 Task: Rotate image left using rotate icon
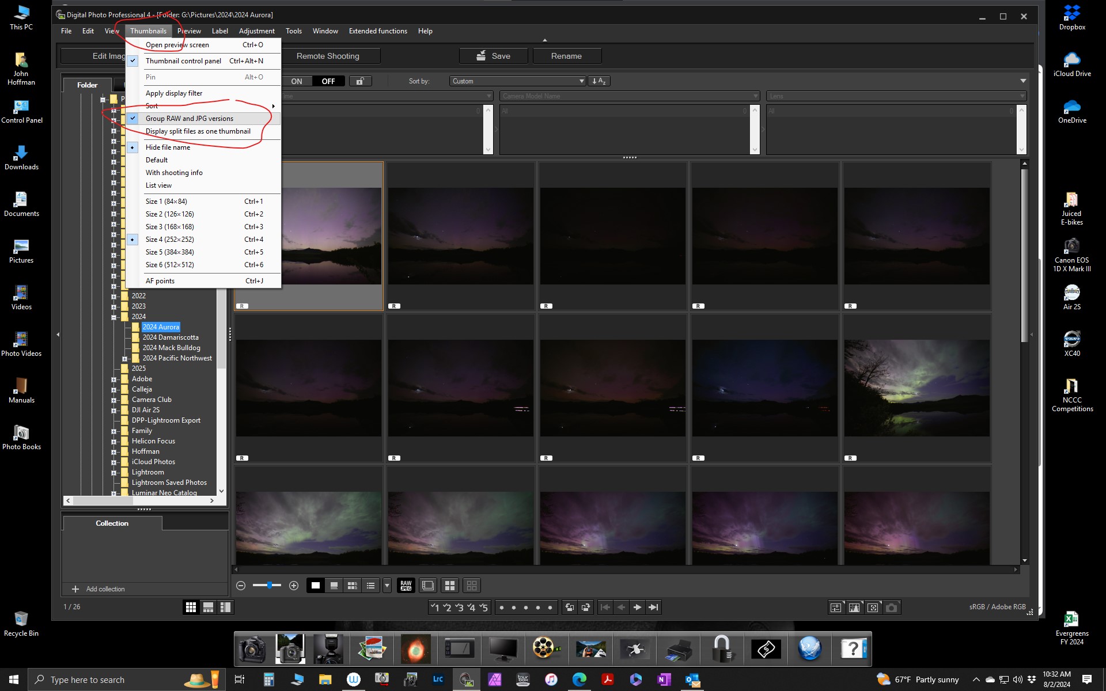[570, 607]
